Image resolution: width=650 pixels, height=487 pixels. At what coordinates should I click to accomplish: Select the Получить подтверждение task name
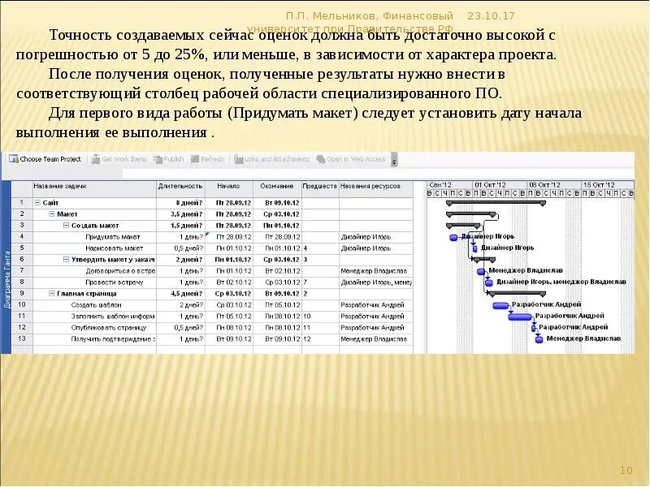pyautogui.click(x=113, y=339)
